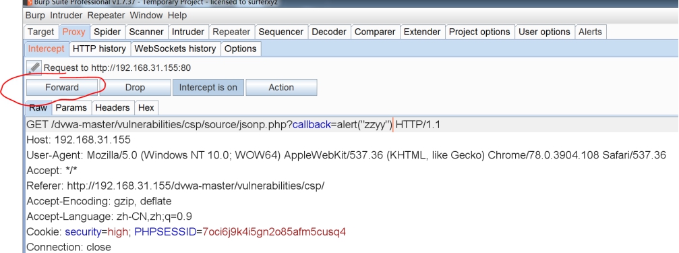Click the Accept-Language header line
This screenshot has width=679, height=253.
click(109, 217)
